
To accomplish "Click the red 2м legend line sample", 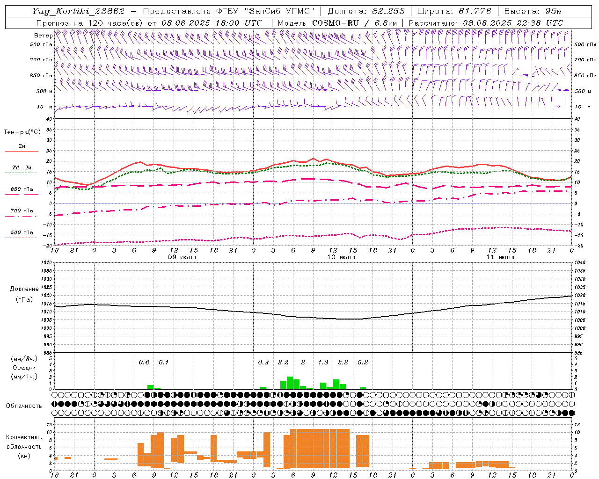I will pyautogui.click(x=22, y=152).
